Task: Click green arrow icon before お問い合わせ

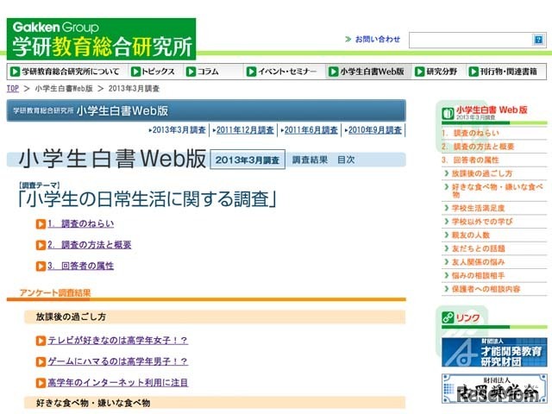Action: pyautogui.click(x=348, y=39)
